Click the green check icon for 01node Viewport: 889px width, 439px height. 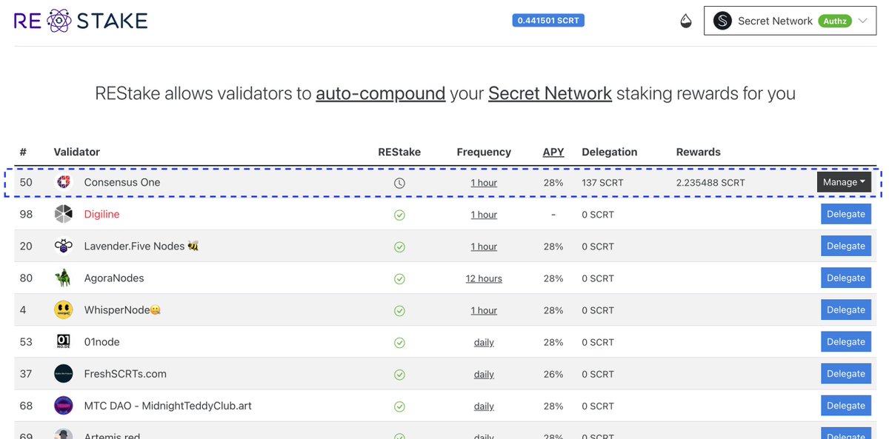pyautogui.click(x=399, y=342)
